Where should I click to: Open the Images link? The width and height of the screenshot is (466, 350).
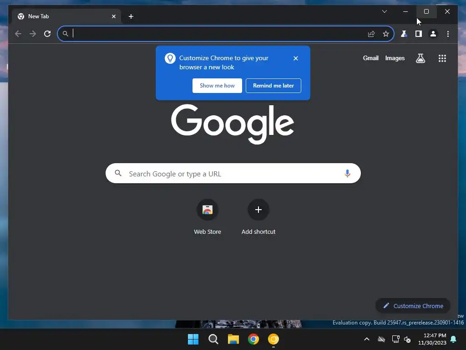coord(395,58)
